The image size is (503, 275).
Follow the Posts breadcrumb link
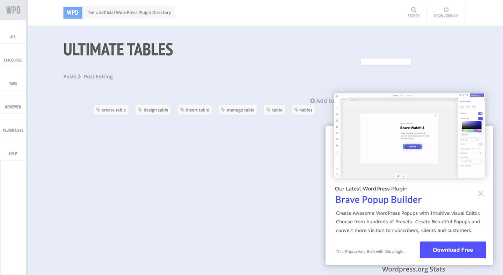tap(70, 76)
